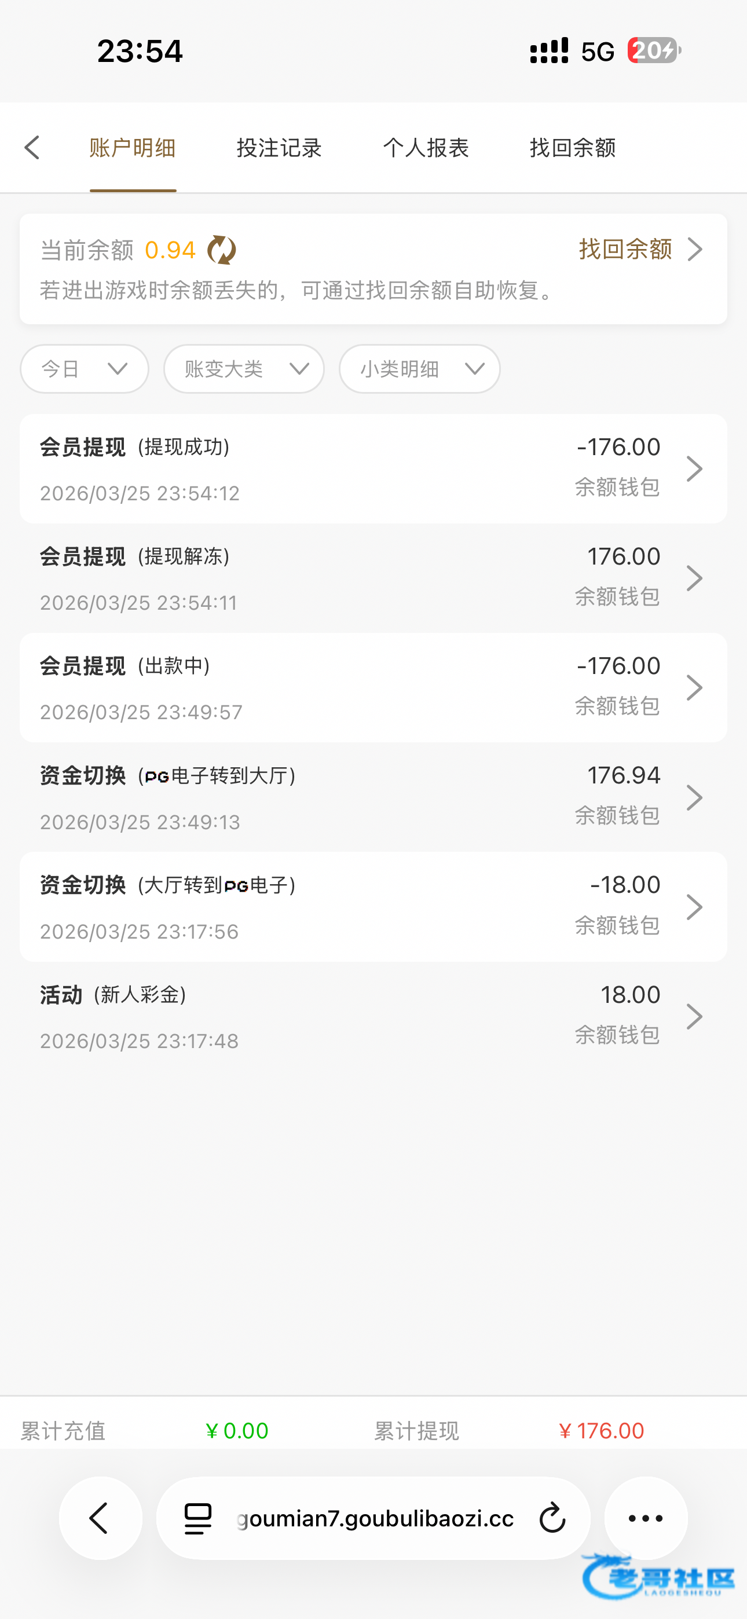Tap the browser URL address field

[x=375, y=1518]
